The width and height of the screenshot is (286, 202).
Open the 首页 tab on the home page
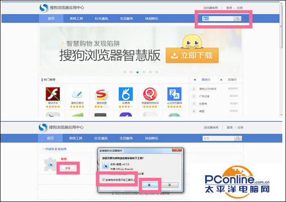click(x=51, y=19)
